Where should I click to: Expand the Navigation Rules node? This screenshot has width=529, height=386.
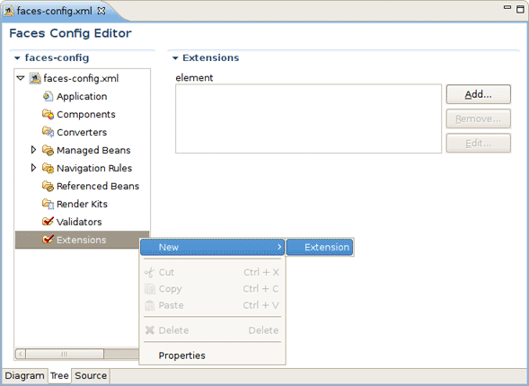(x=33, y=168)
